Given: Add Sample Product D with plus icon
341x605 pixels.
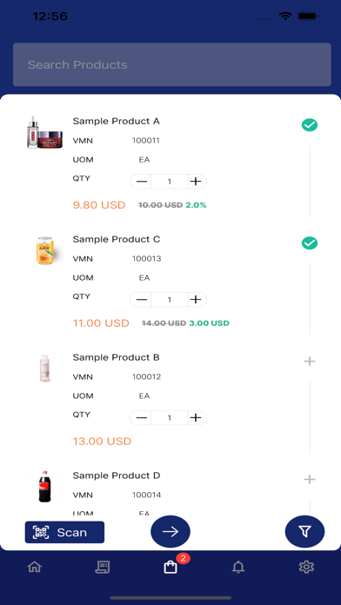Looking at the screenshot, I should (310, 479).
